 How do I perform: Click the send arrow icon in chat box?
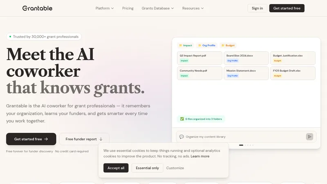point(309,137)
